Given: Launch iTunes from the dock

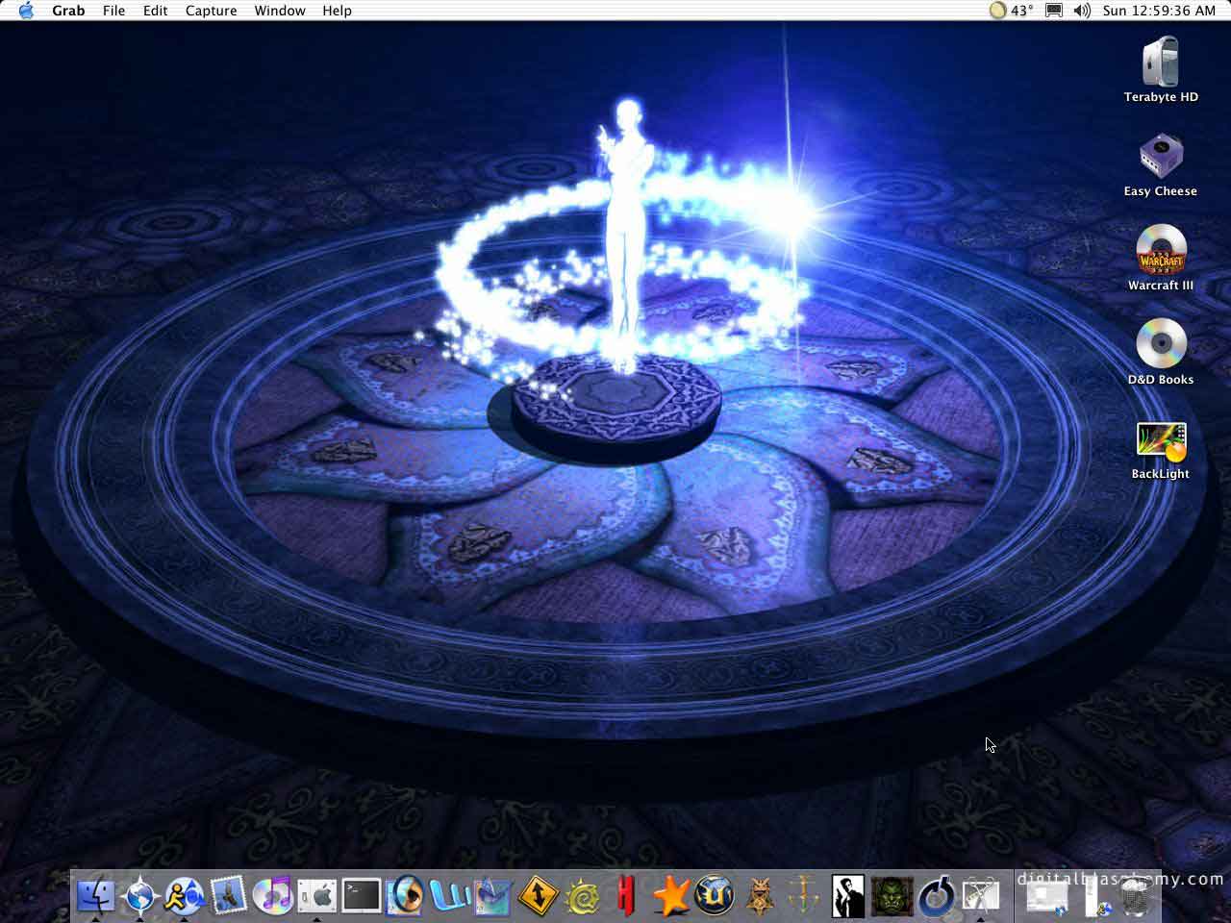Looking at the screenshot, I should (x=273, y=896).
